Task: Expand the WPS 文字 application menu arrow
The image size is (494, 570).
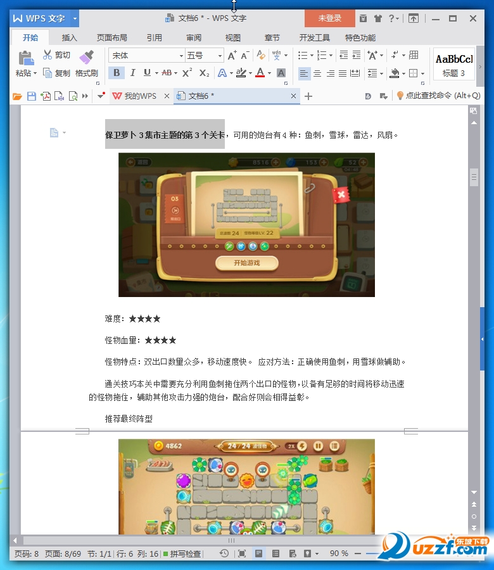Action: tap(75, 18)
